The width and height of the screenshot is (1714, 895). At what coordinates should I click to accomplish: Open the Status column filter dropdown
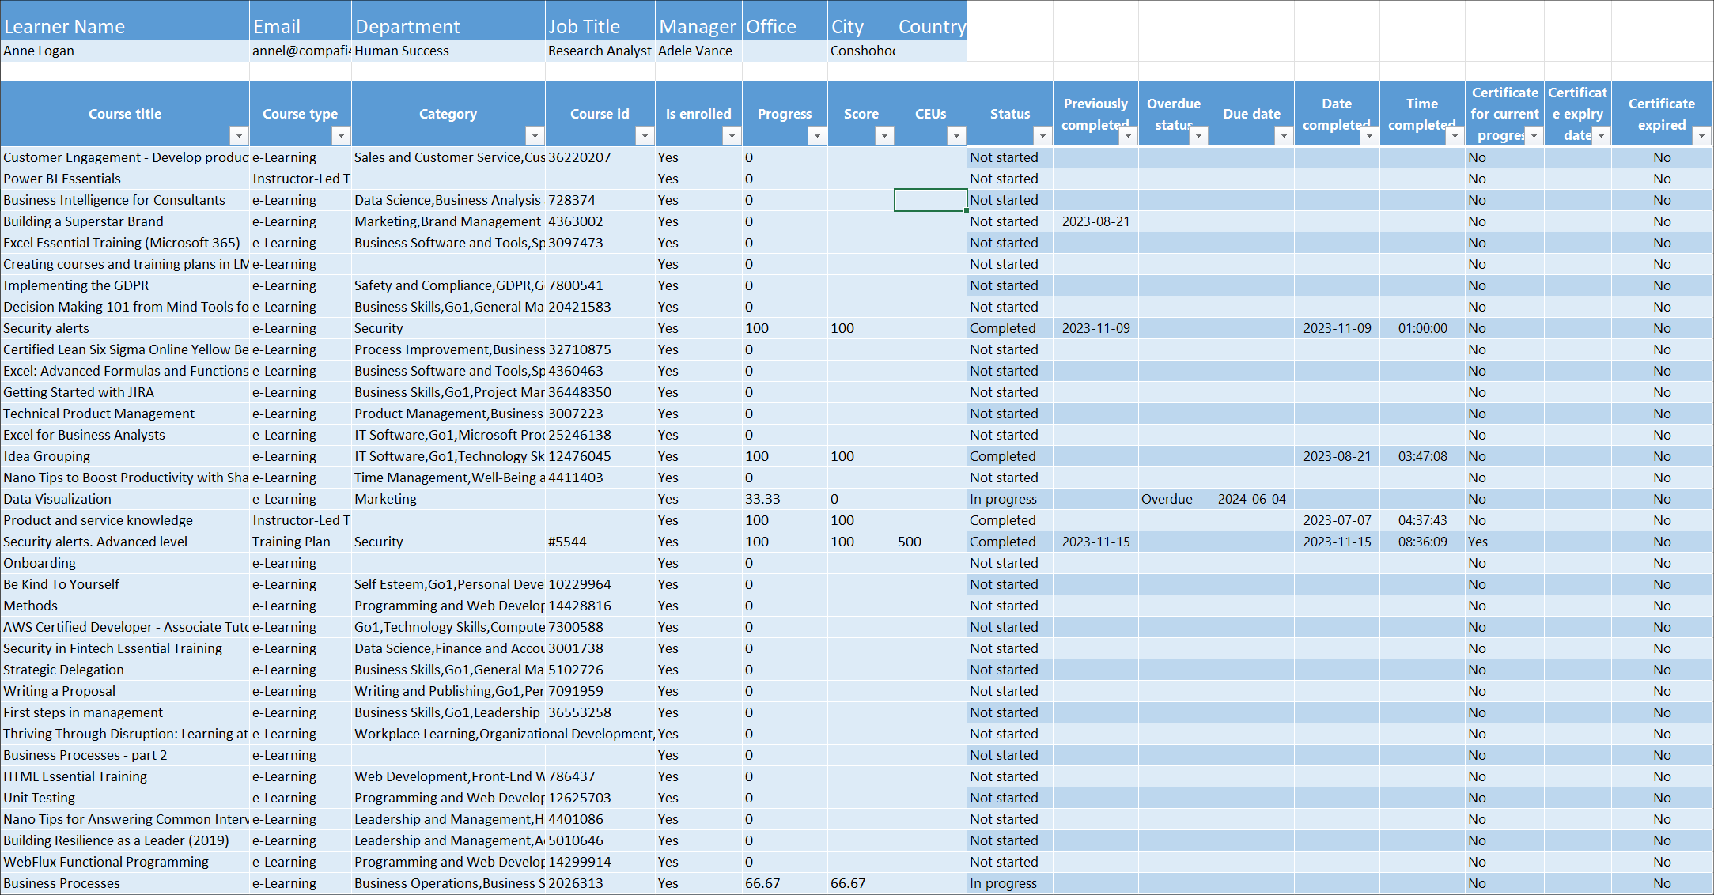pos(1042,135)
